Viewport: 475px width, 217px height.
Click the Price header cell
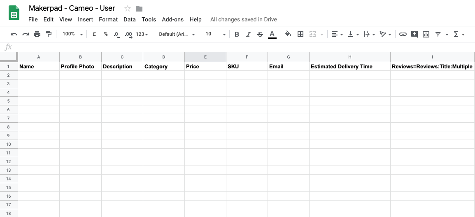[205, 66]
